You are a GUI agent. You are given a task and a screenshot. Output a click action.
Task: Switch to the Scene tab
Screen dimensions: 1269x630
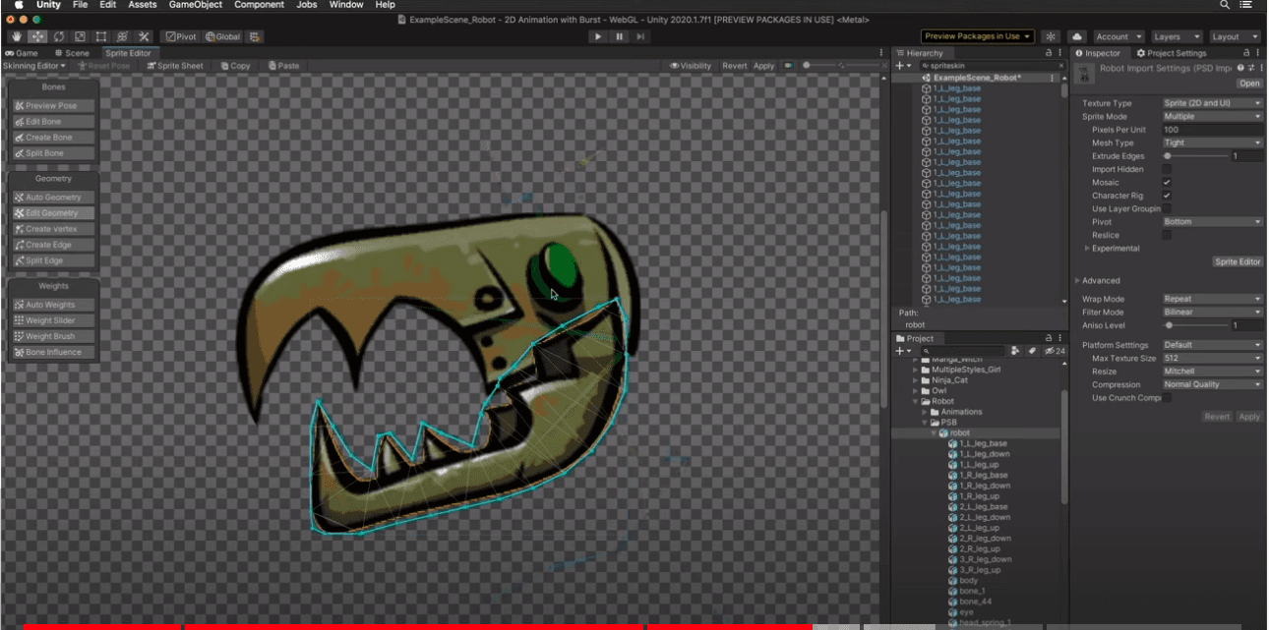coord(72,53)
